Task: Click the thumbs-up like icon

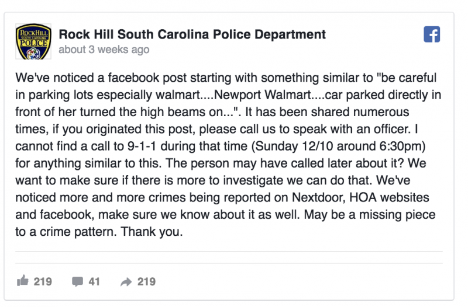Action: tap(23, 281)
